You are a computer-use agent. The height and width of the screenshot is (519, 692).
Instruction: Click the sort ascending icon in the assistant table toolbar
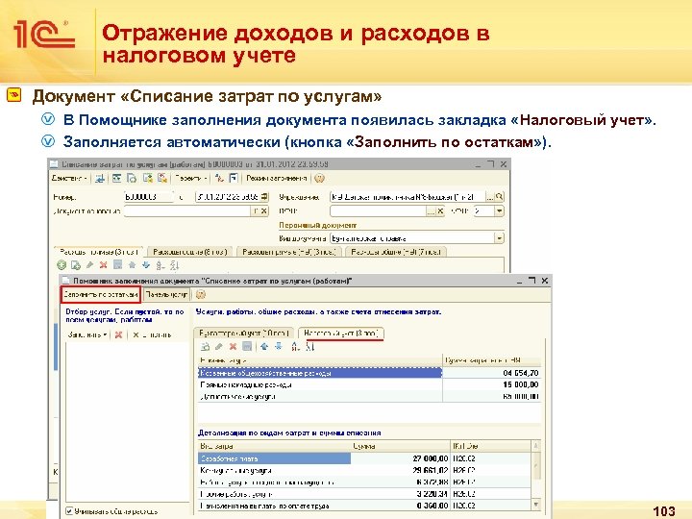(296, 347)
